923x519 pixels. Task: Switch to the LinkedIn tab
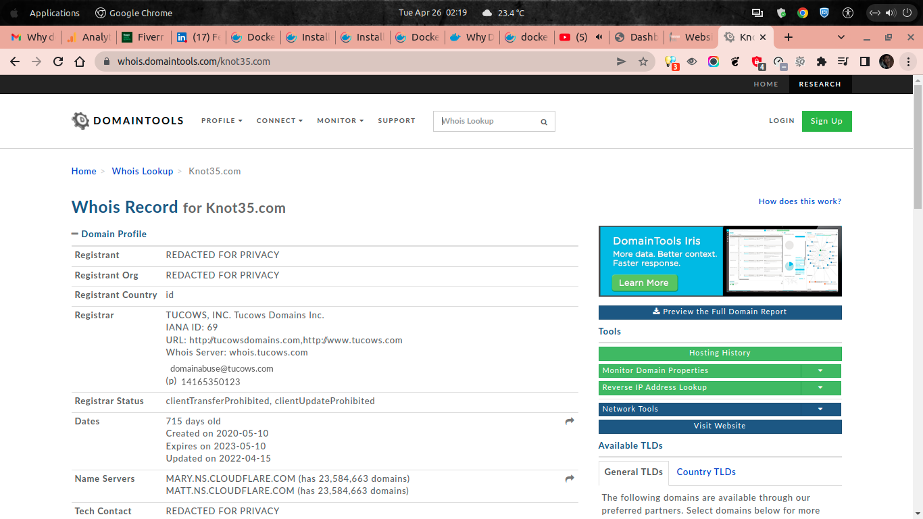[x=198, y=37]
